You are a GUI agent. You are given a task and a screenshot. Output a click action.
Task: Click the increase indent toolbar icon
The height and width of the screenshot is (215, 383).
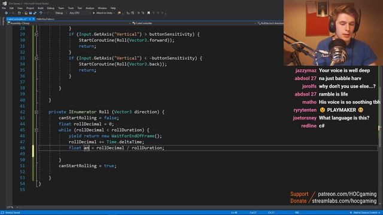(x=132, y=13)
